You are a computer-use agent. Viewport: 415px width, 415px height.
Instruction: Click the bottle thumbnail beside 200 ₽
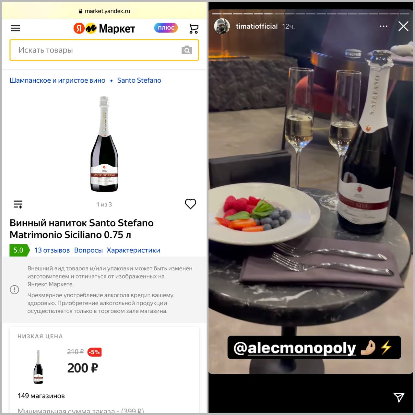38,367
